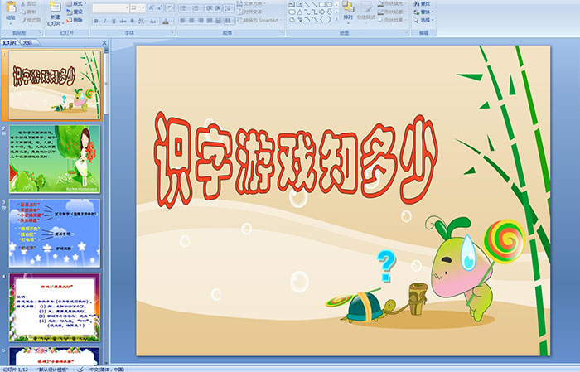
Task: Select slide 2 thumbnail with the girl
Action: point(55,159)
